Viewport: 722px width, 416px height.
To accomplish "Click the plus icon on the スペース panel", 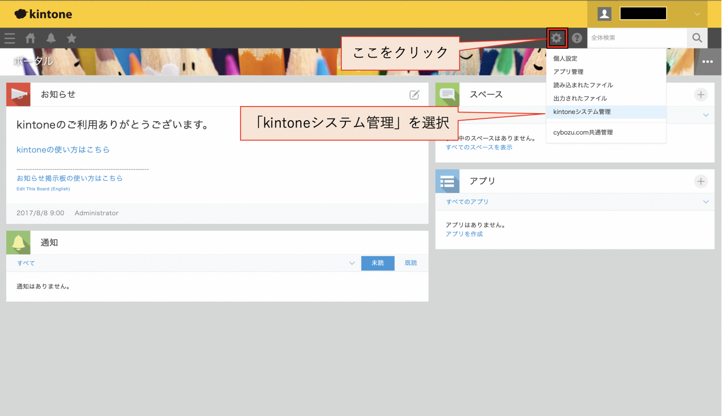I will click(x=701, y=94).
